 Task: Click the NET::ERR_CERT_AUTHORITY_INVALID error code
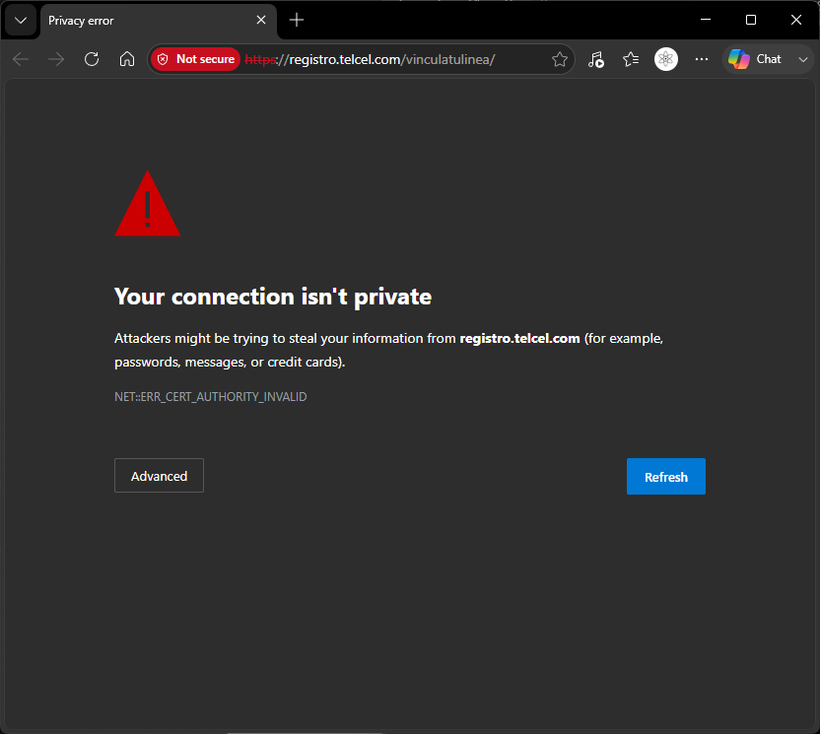point(211,397)
